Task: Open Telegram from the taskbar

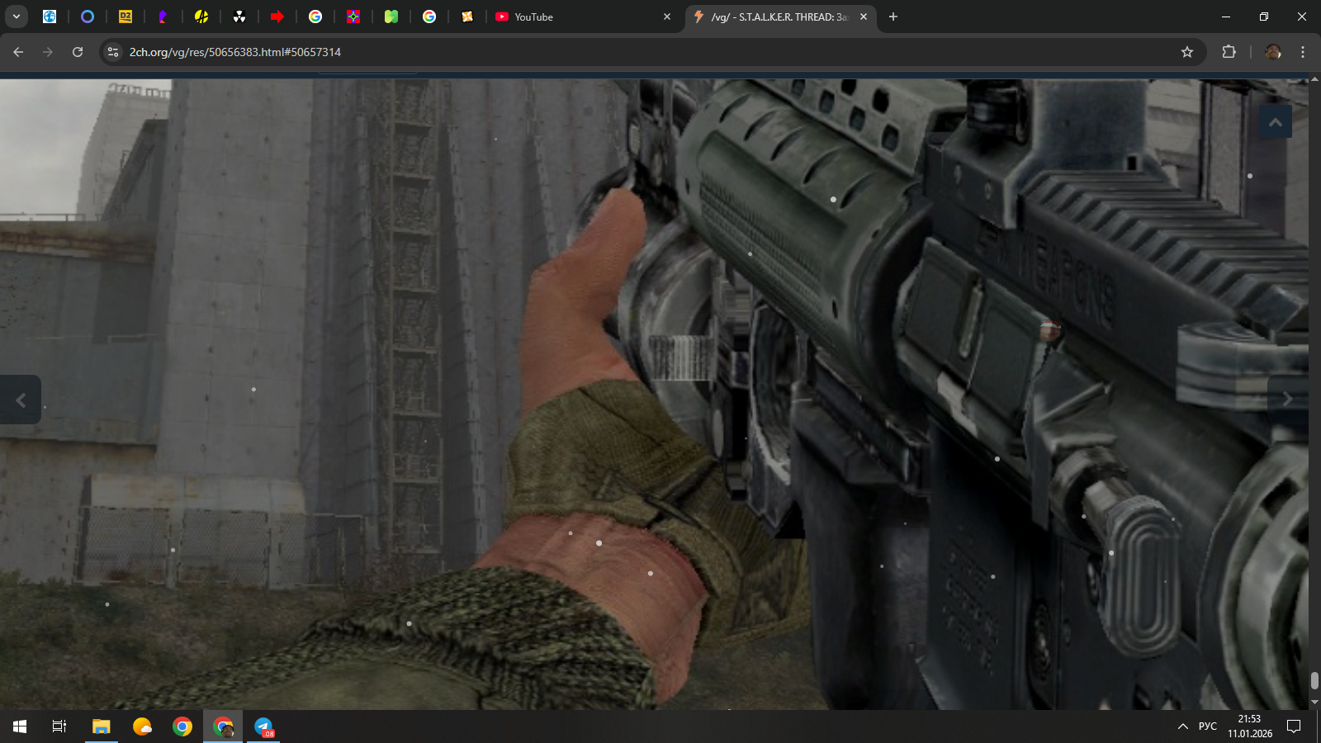Action: [x=263, y=726]
